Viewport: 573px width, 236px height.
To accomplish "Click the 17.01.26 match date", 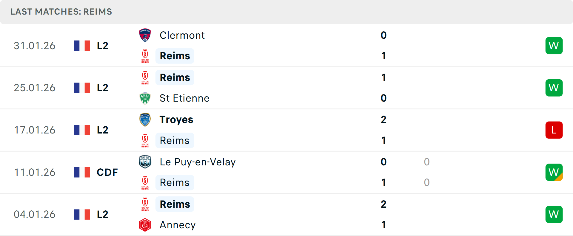I will pos(35,130).
